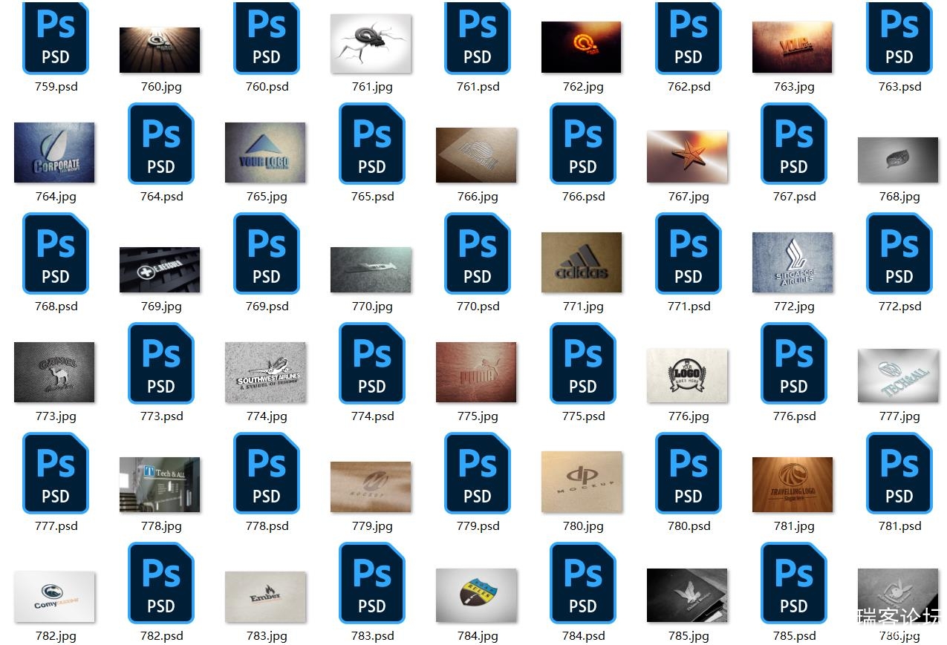The image size is (947, 645).
Task: Select the 778.psd file name text
Action: tap(267, 526)
